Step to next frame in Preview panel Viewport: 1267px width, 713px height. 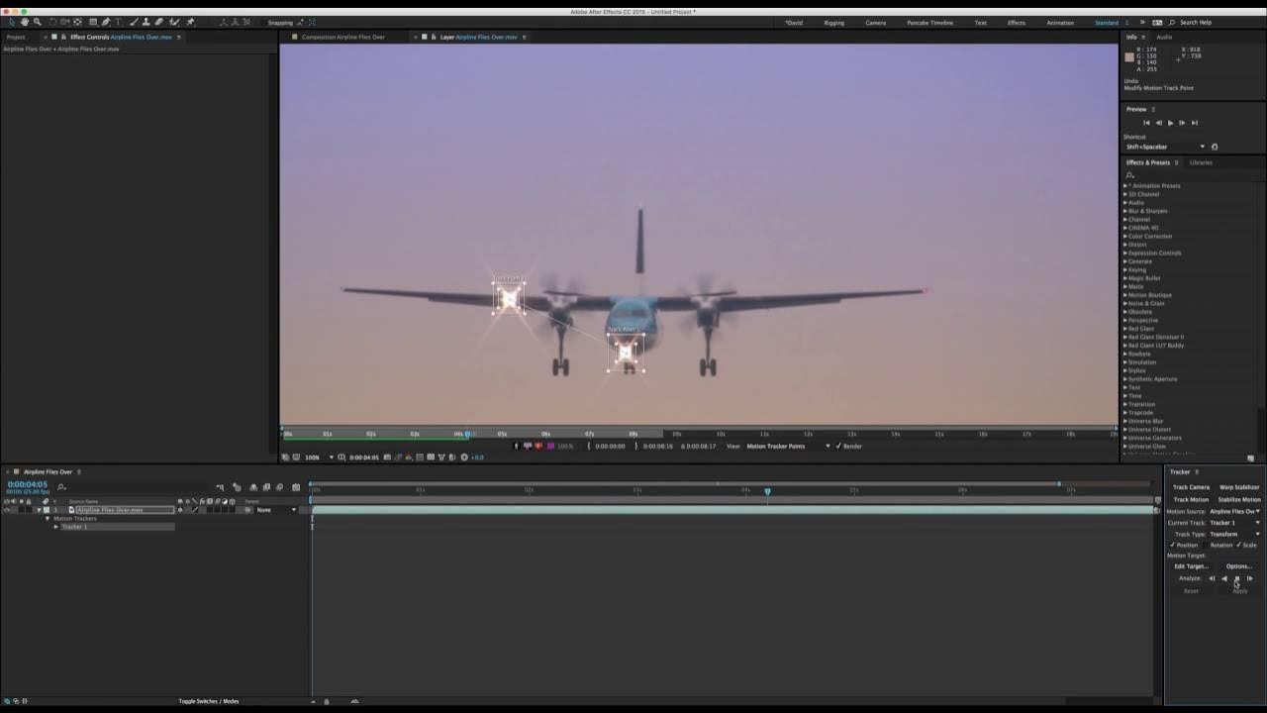1182,123
